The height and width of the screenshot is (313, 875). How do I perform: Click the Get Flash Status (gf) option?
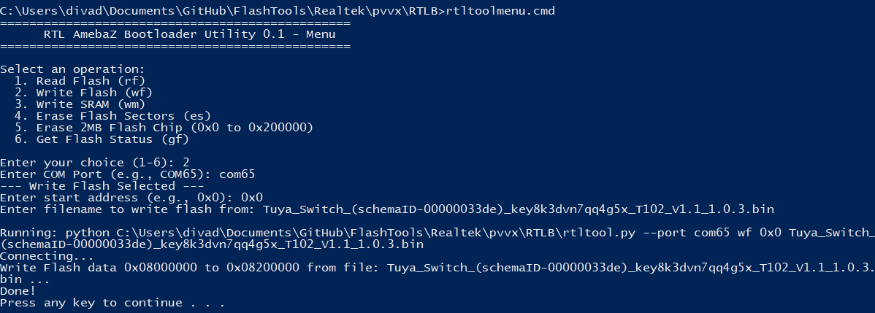tap(102, 139)
